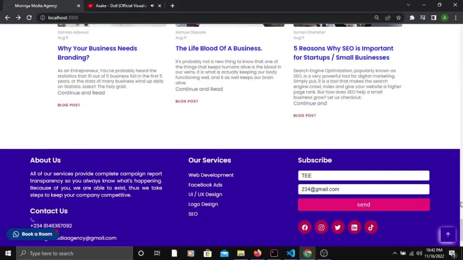463x260 pixels.
Task: Open the notification center icon
Action: click(453, 253)
